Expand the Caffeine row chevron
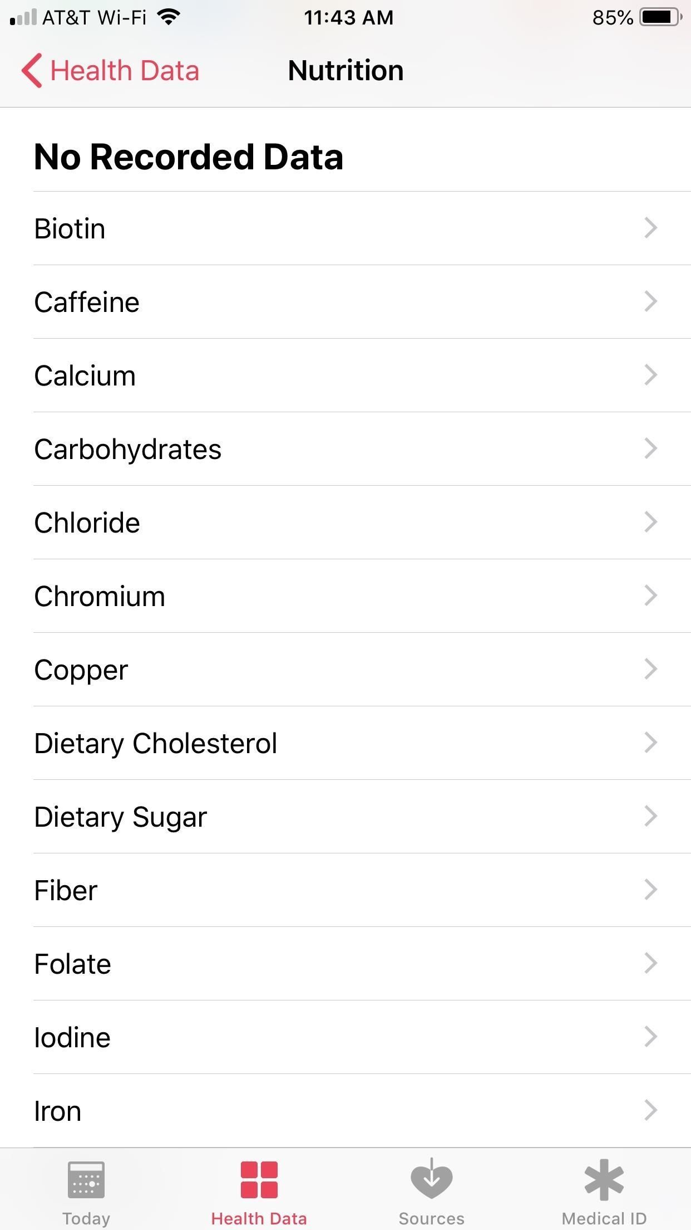Screen dimensions: 691x1230 650,301
